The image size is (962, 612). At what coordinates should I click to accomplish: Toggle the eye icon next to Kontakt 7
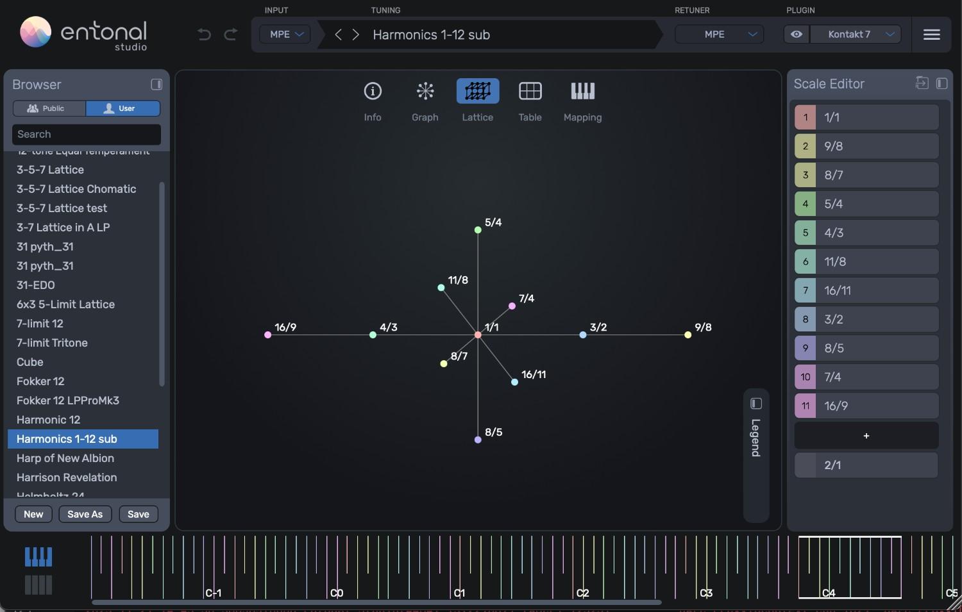(796, 34)
